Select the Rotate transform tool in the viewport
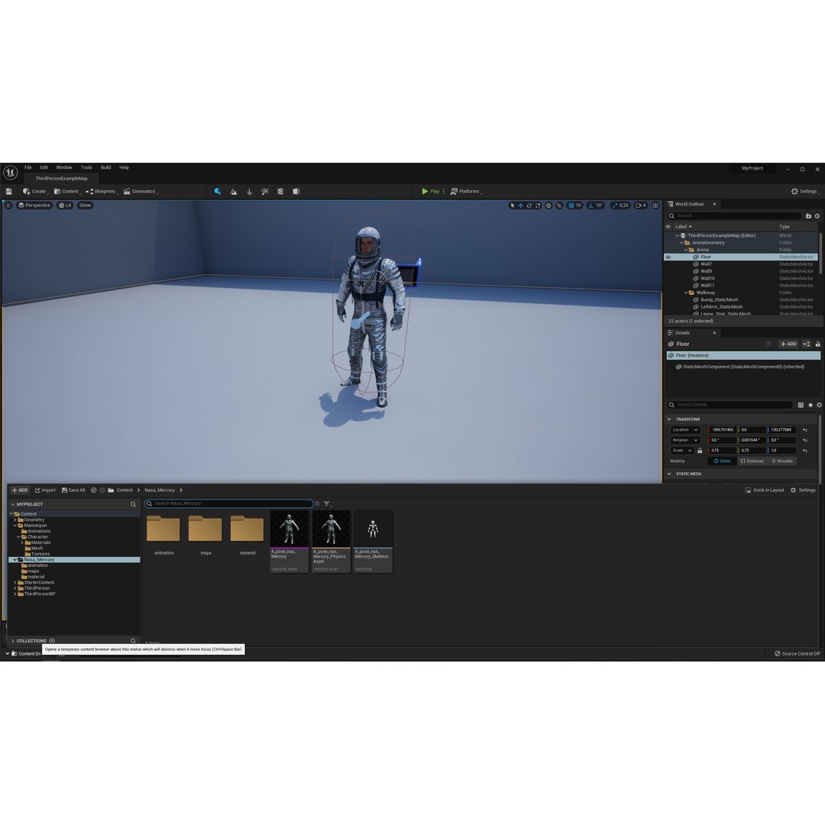 point(529,205)
